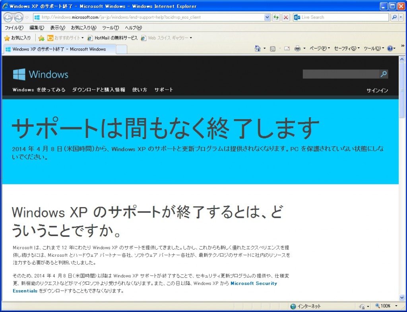Show more command bar items with the chevron
Screen dimensions: 407x312
pos(403,46)
